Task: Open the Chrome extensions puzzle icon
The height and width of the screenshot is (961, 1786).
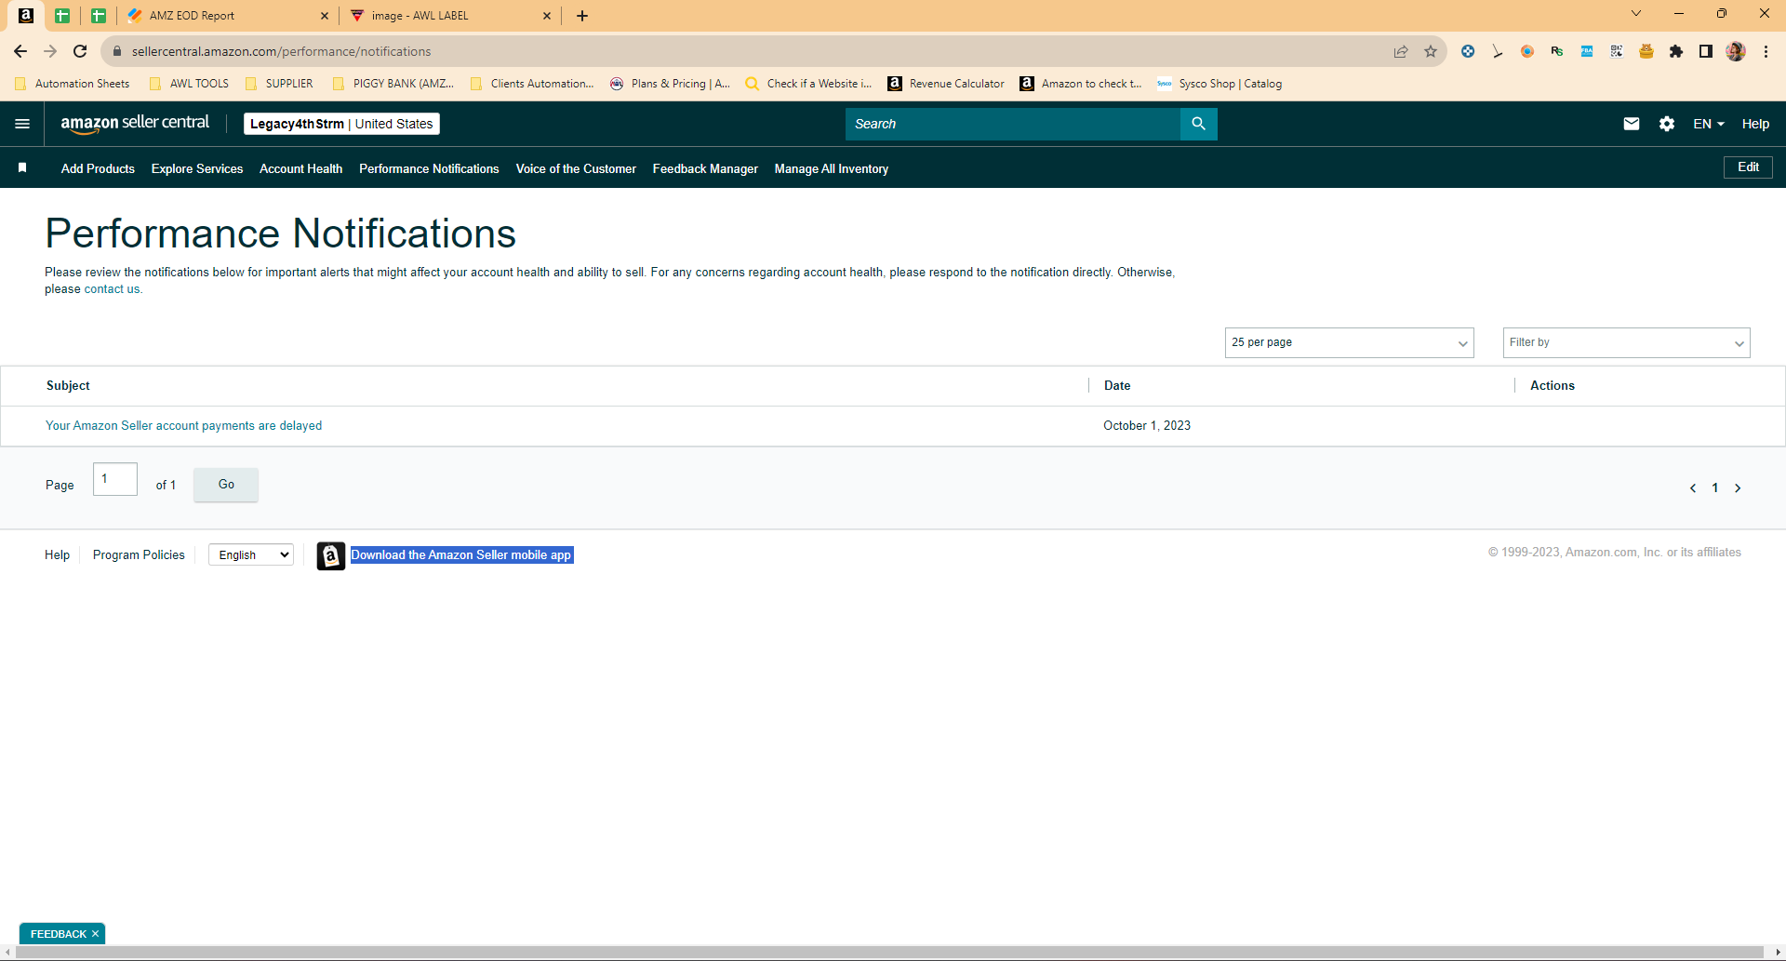Action: point(1676,51)
